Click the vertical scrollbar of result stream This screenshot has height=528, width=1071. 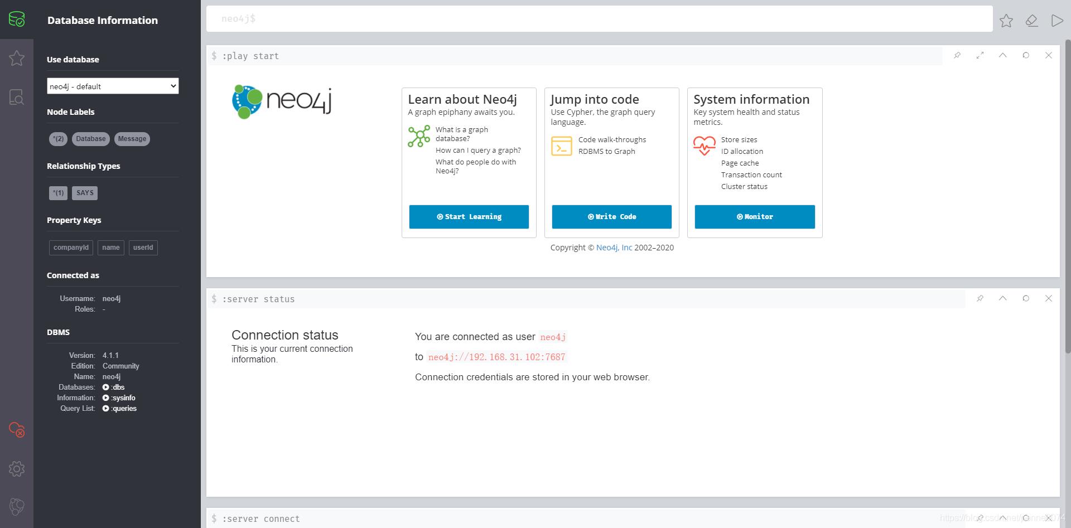(x=1068, y=195)
